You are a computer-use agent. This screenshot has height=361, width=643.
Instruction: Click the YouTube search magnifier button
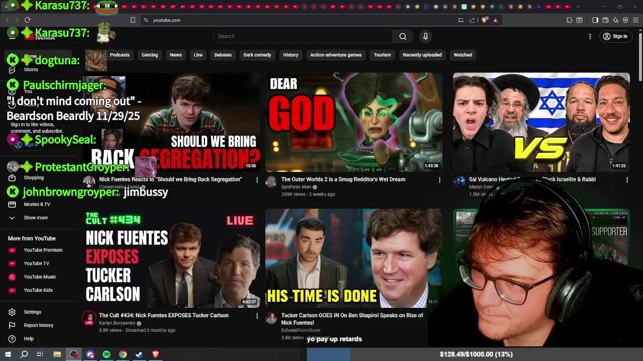403,36
